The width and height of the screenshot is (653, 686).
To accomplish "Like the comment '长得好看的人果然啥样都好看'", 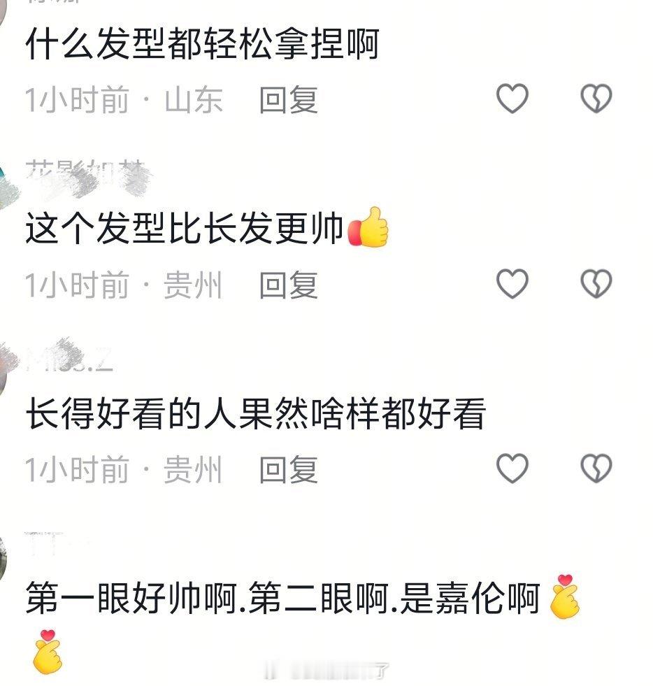I will [x=512, y=468].
